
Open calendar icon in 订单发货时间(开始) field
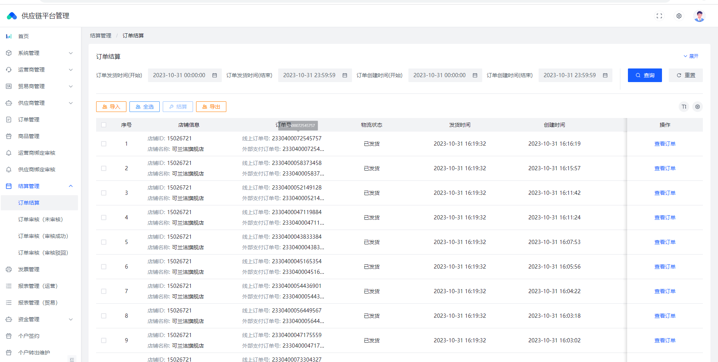tap(215, 75)
